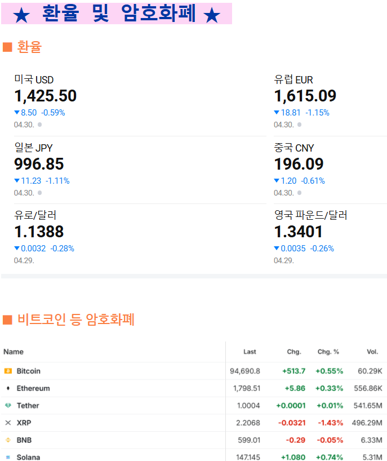Click the Bitcoin coin icon
The width and height of the screenshot is (387, 461).
[8, 371]
